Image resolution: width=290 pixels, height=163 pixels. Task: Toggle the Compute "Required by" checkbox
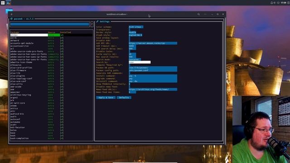[130, 65]
